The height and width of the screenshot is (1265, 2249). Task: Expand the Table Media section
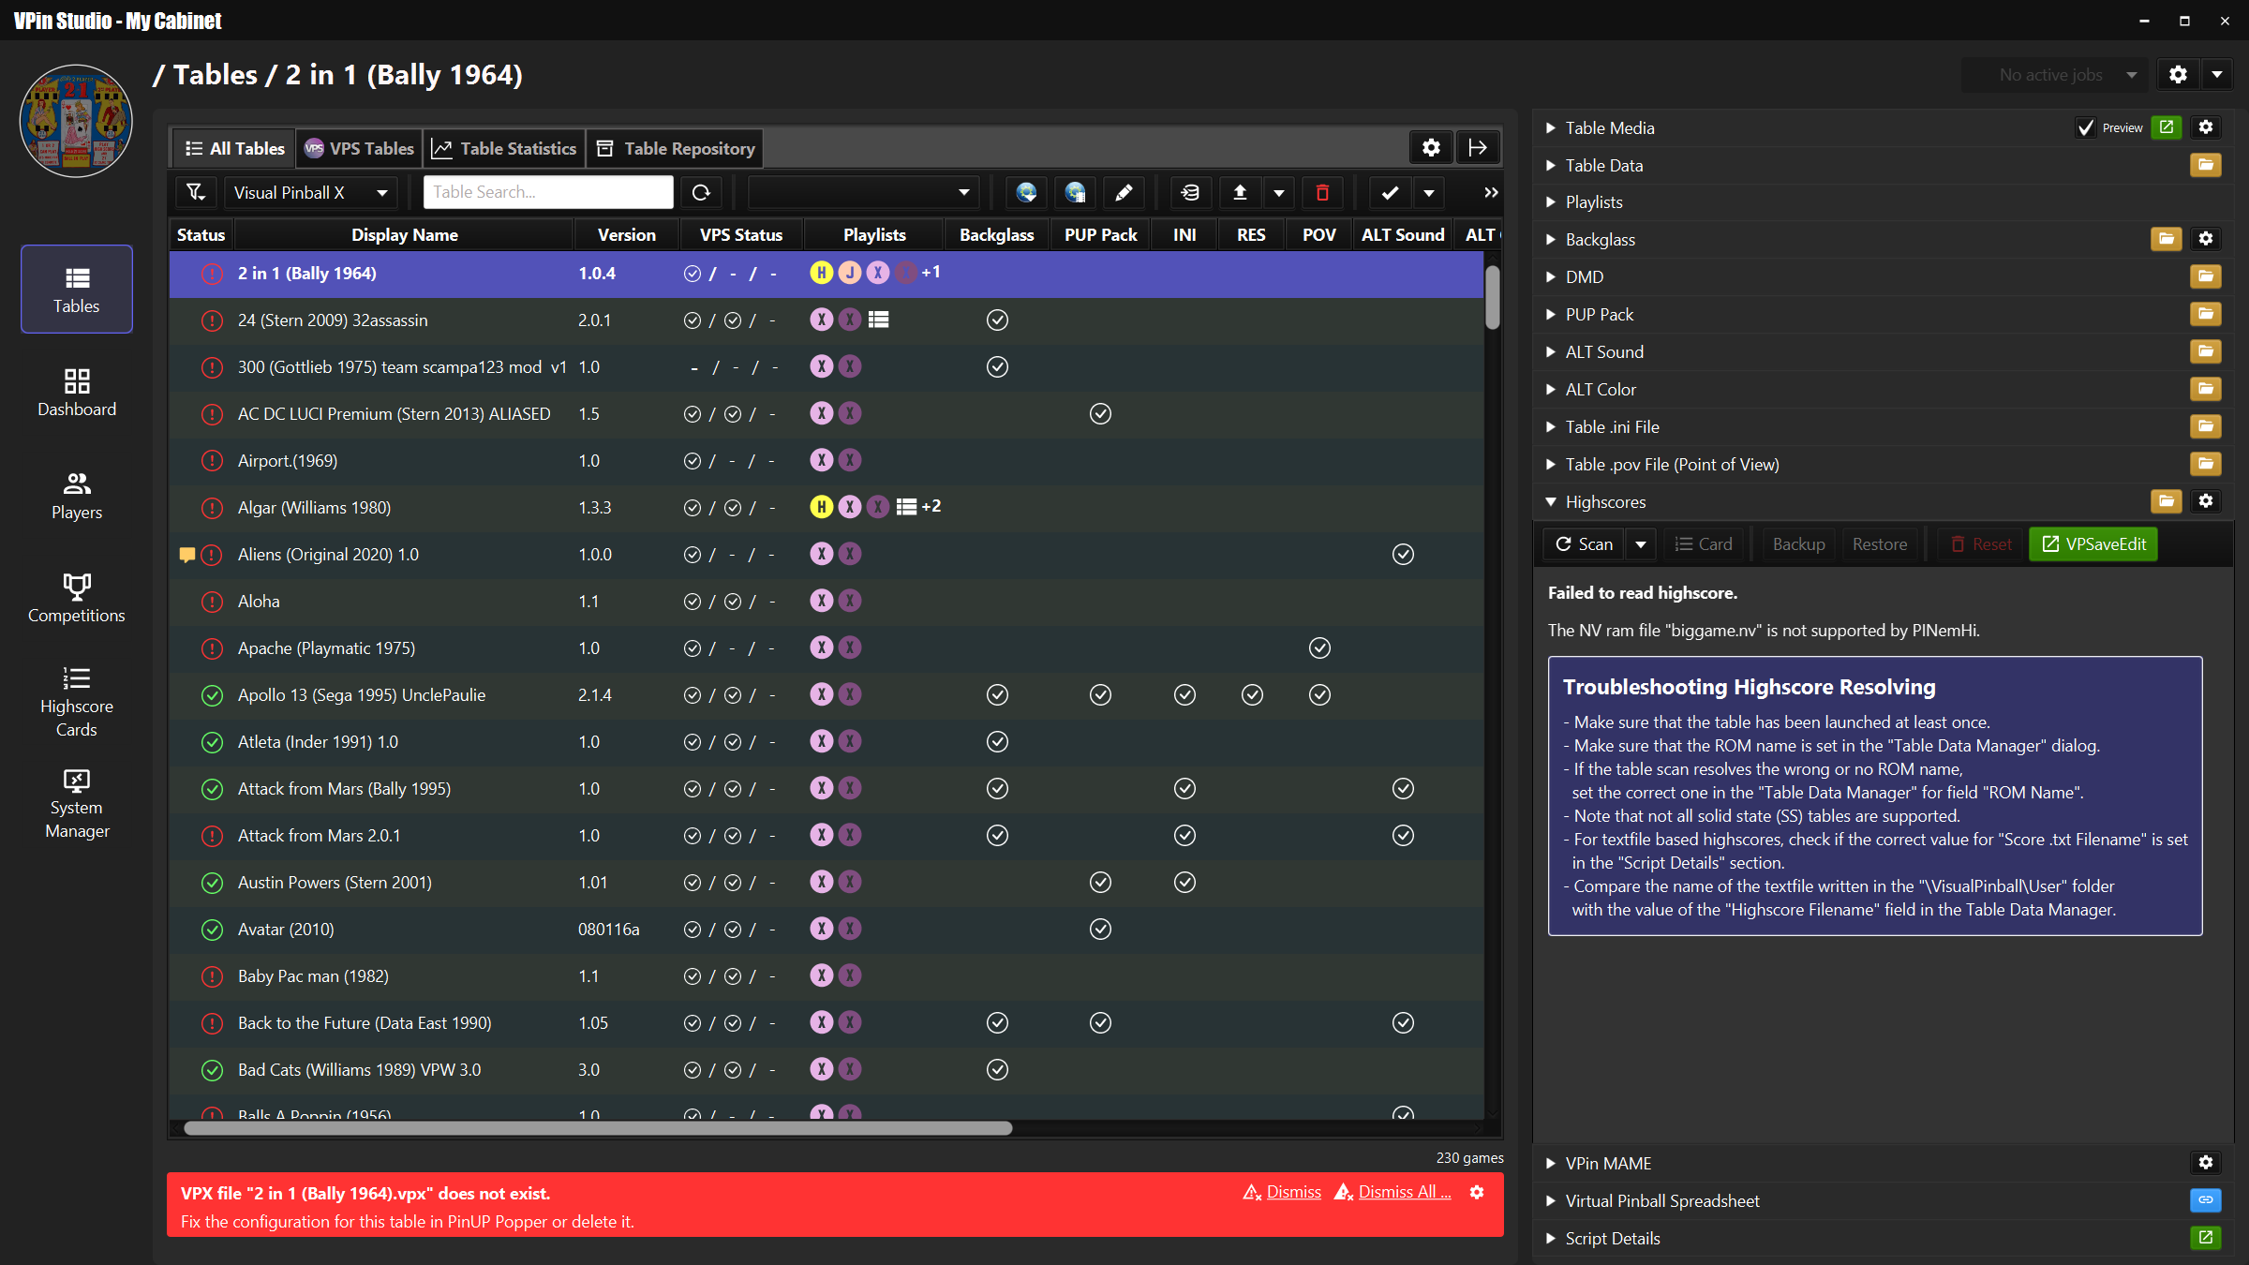[1551, 127]
